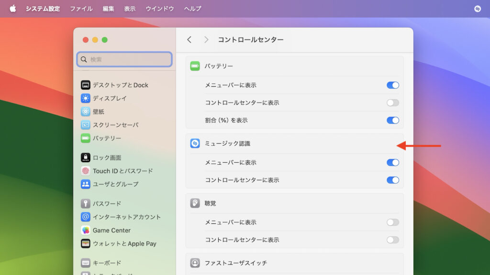Enable battery show in Control Center toggle
This screenshot has width=490, height=275.
tap(392, 103)
